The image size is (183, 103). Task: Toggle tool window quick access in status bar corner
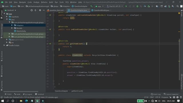click(2, 97)
